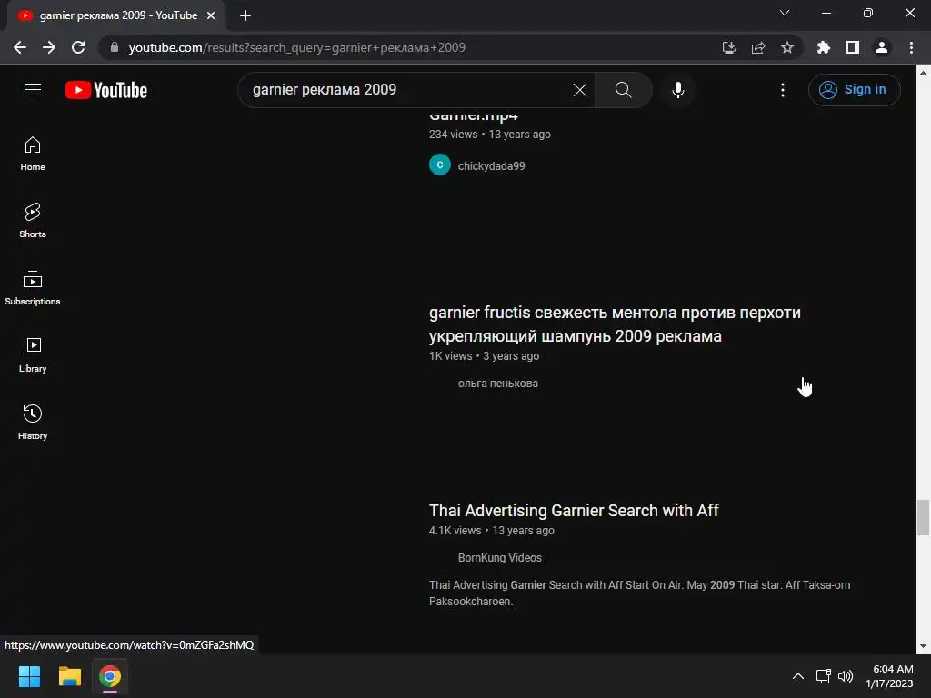This screenshot has width=931, height=698.
Task: Open the taskbar clock and date
Action: pos(889,676)
